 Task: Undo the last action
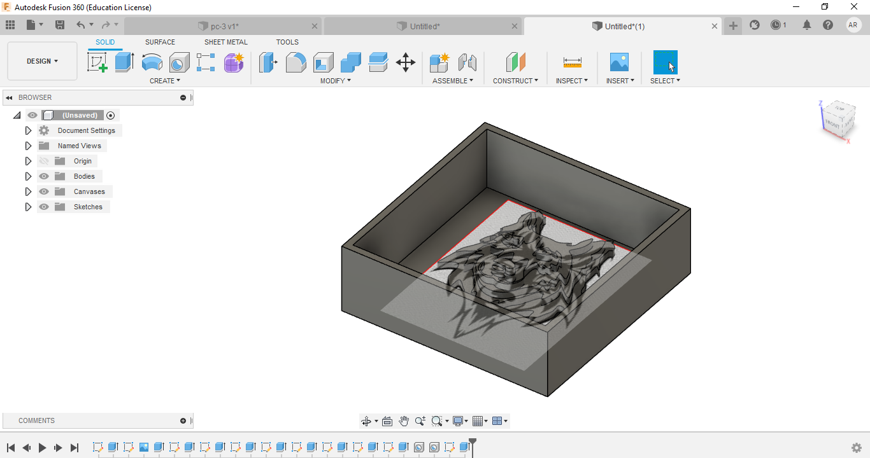pos(81,25)
